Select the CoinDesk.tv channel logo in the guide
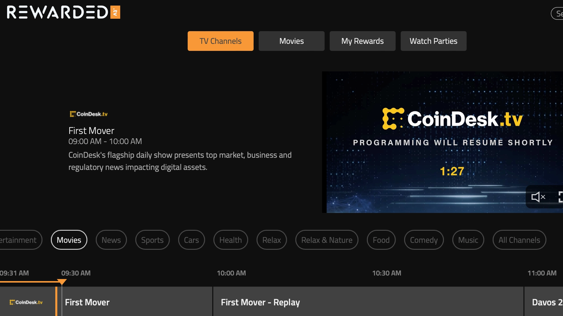Screen dimensions: 563x316 26,302
